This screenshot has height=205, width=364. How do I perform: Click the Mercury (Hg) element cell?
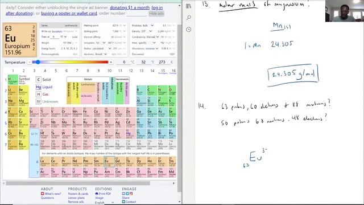pos(130,134)
